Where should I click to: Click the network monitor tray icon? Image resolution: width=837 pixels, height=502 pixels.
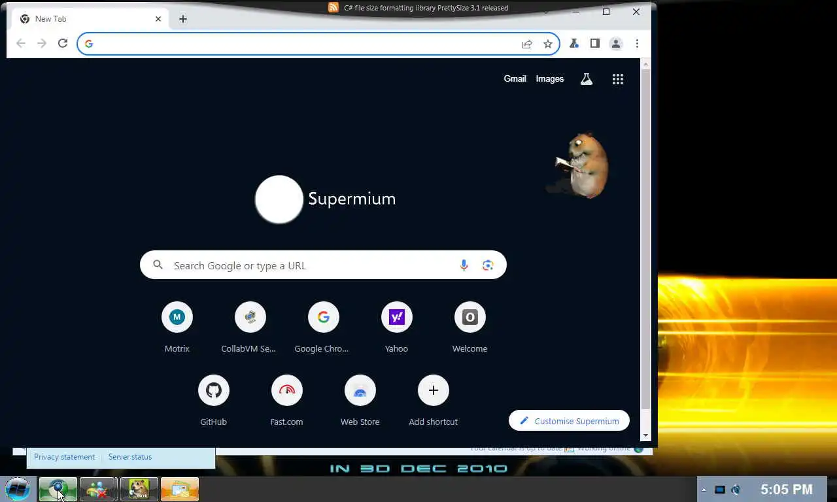tap(720, 490)
